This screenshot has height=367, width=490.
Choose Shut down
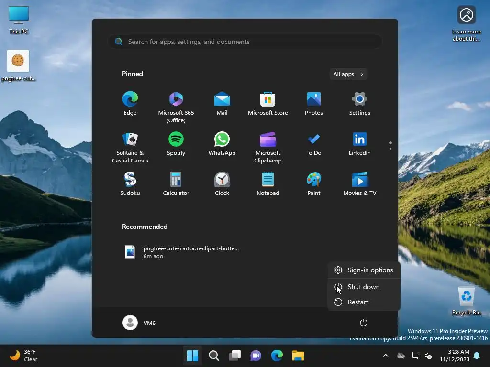click(x=364, y=287)
